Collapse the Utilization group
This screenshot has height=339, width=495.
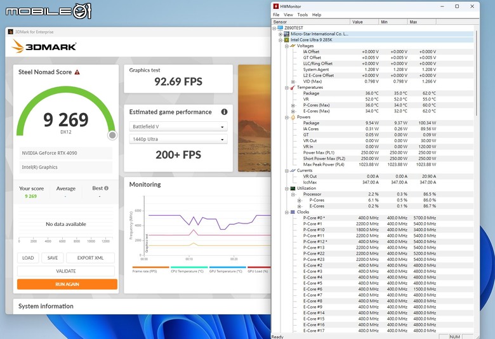287,189
